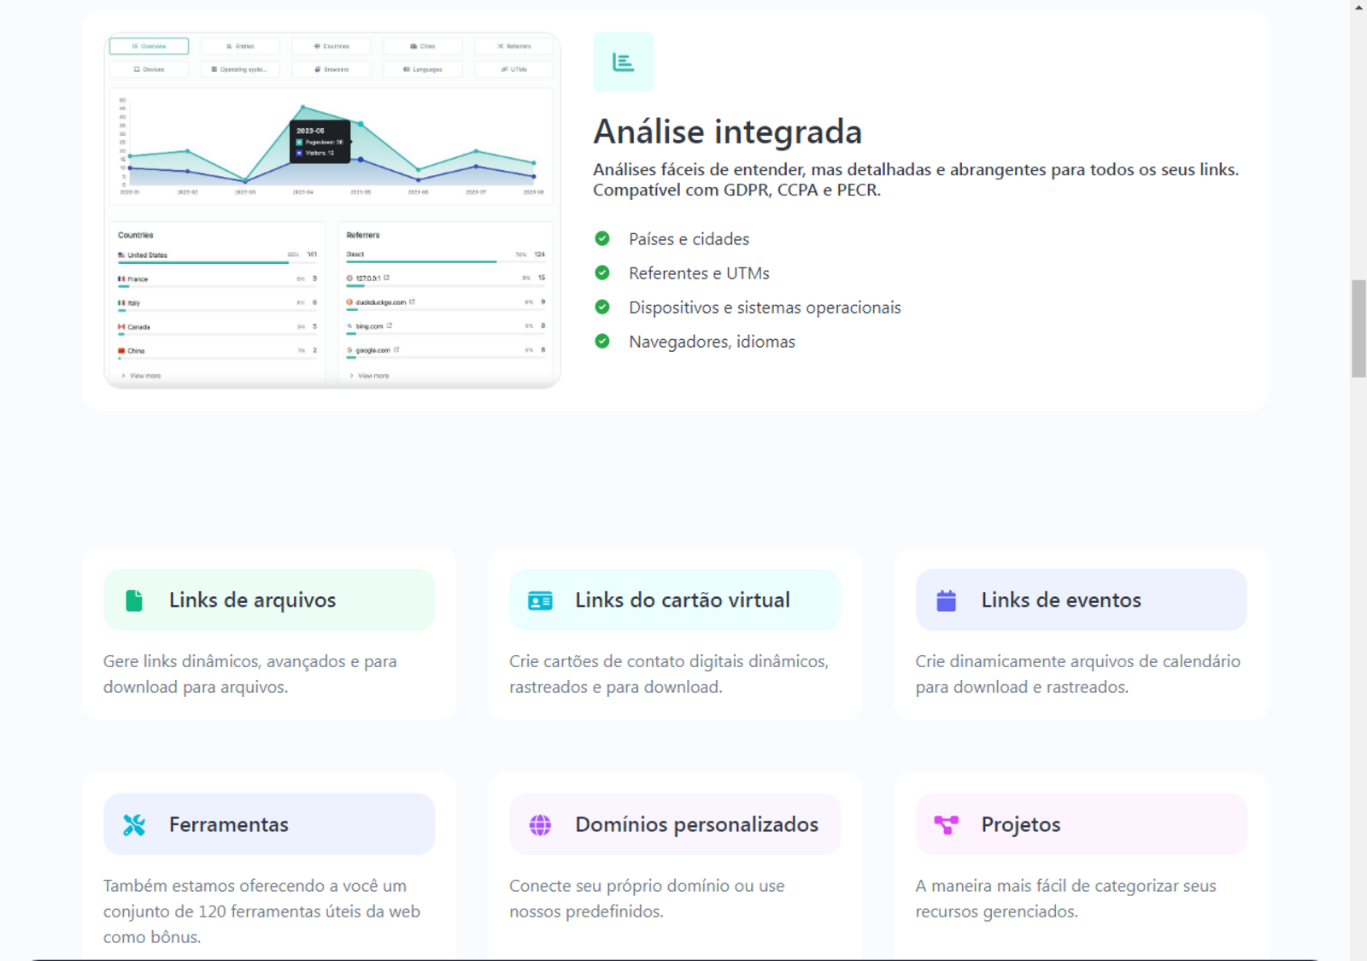Click the teal analytics chart icon
Image resolution: width=1367 pixels, height=961 pixels.
[x=623, y=62]
